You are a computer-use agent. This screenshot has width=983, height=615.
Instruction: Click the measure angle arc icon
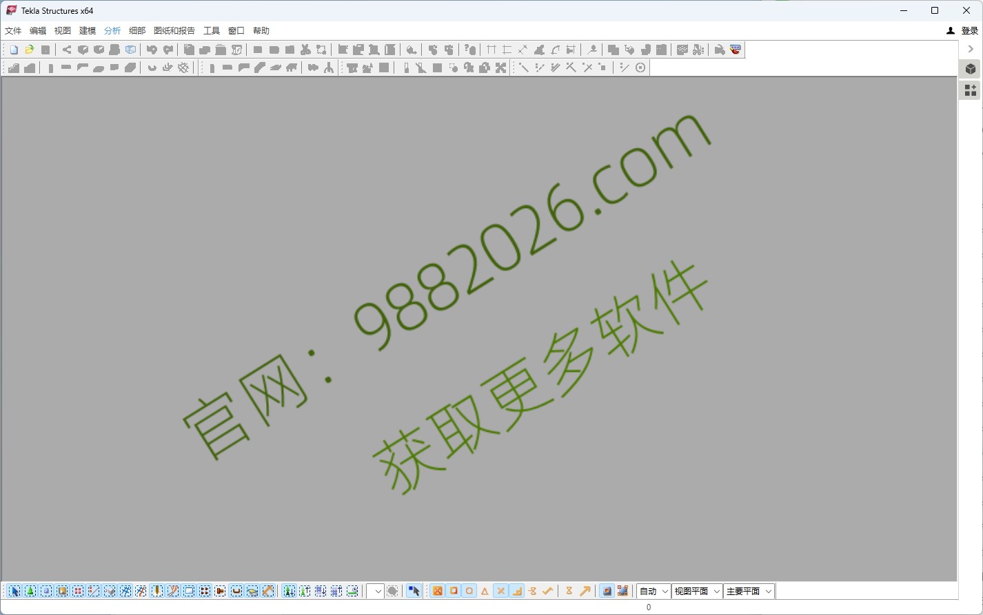555,50
